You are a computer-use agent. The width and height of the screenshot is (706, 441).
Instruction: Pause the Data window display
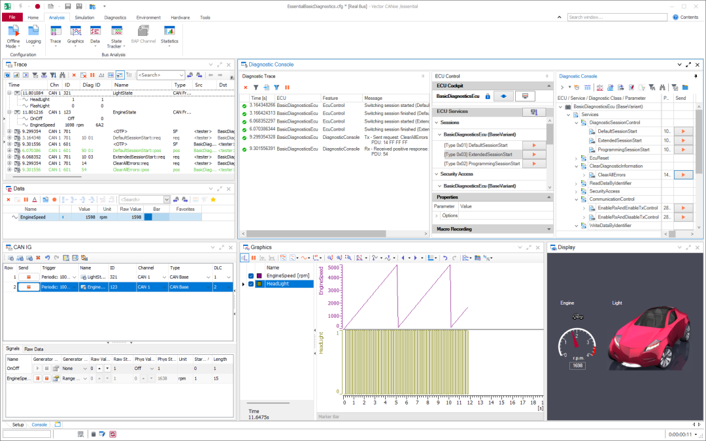26,200
